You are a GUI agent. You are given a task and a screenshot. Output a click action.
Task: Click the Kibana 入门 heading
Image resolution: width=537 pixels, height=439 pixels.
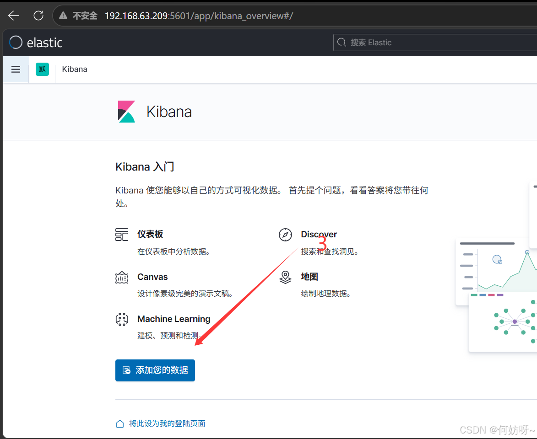(x=145, y=166)
